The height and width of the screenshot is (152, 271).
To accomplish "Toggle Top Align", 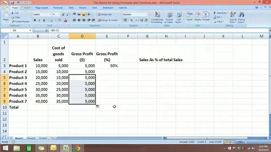I will [x=75, y=14].
